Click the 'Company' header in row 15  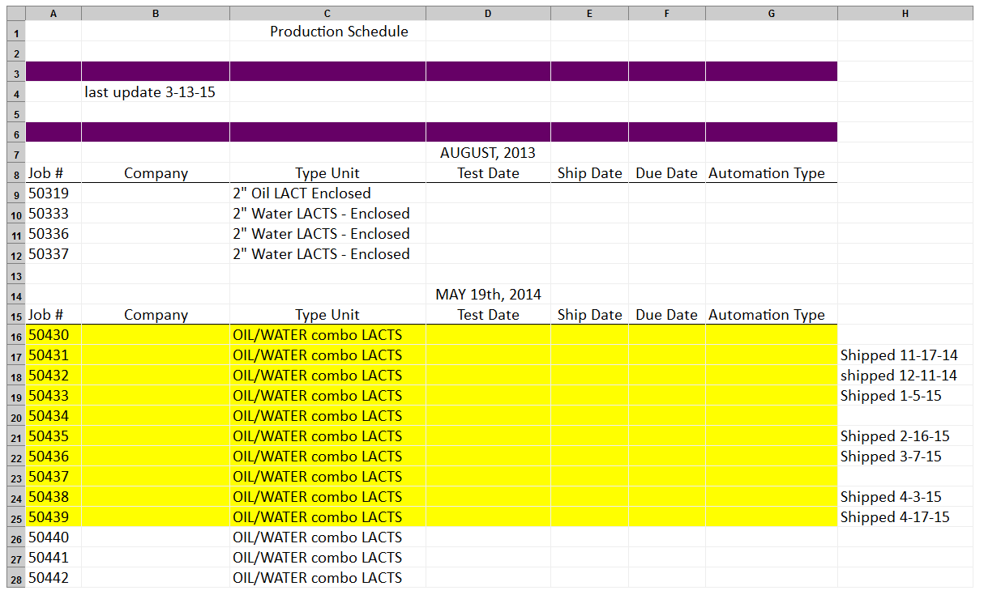(x=156, y=315)
